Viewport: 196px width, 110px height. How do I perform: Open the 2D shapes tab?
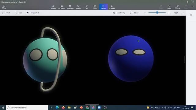click(62, 7)
